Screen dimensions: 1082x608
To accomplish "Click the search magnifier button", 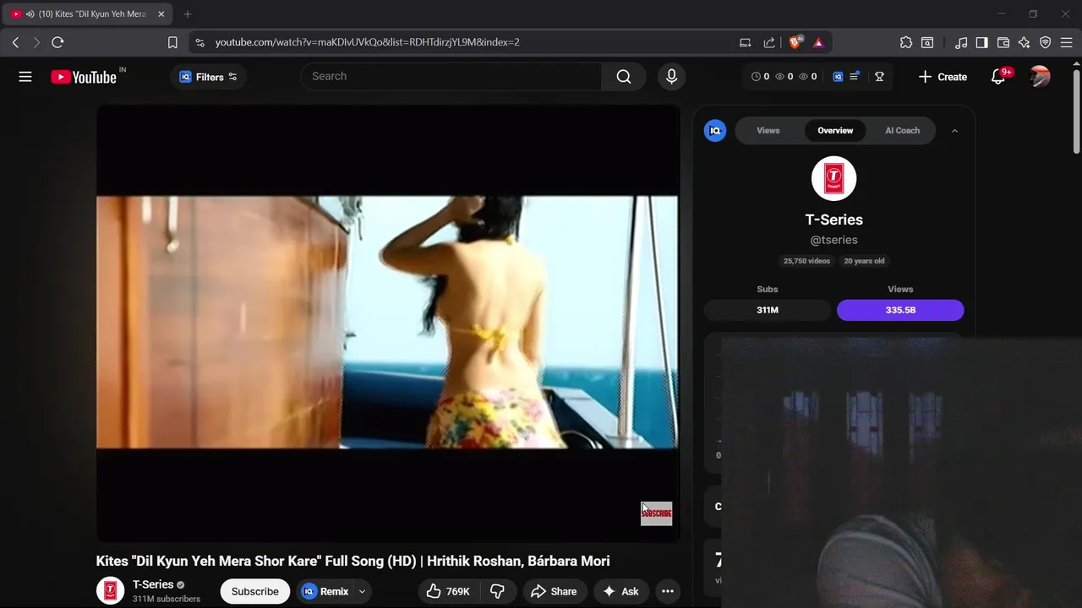I will 624,76.
